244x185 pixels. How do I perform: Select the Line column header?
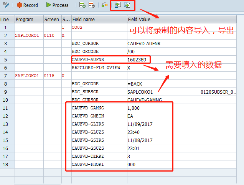point(7,20)
